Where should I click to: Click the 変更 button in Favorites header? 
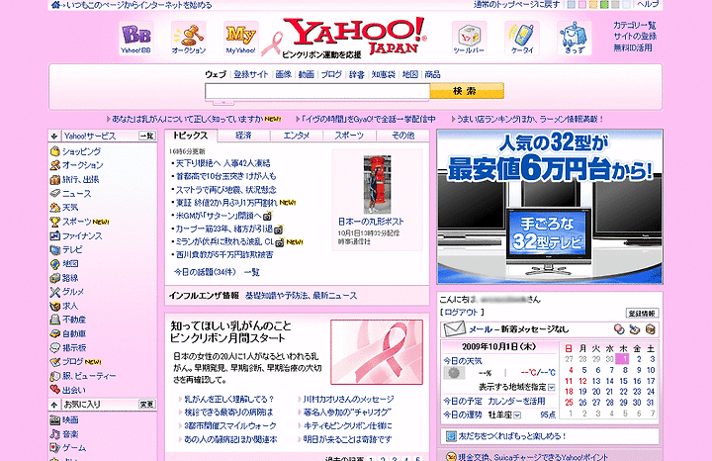(146, 405)
